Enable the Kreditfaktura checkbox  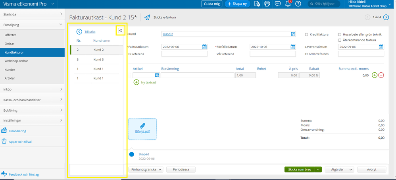pos(307,35)
